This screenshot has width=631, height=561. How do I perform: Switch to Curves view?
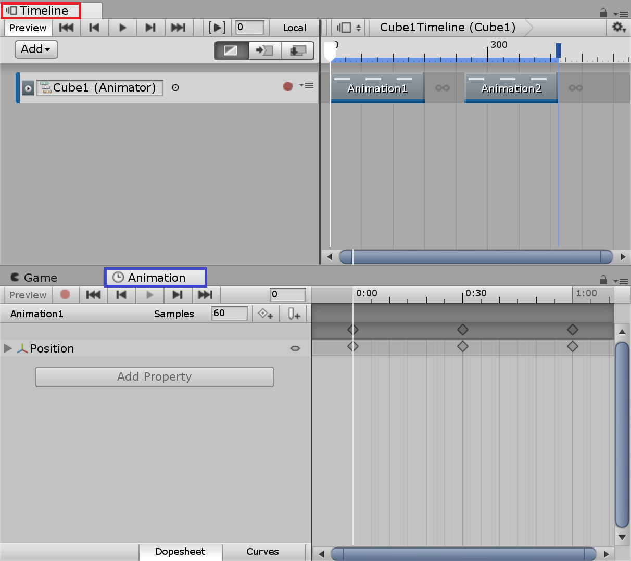pyautogui.click(x=262, y=552)
